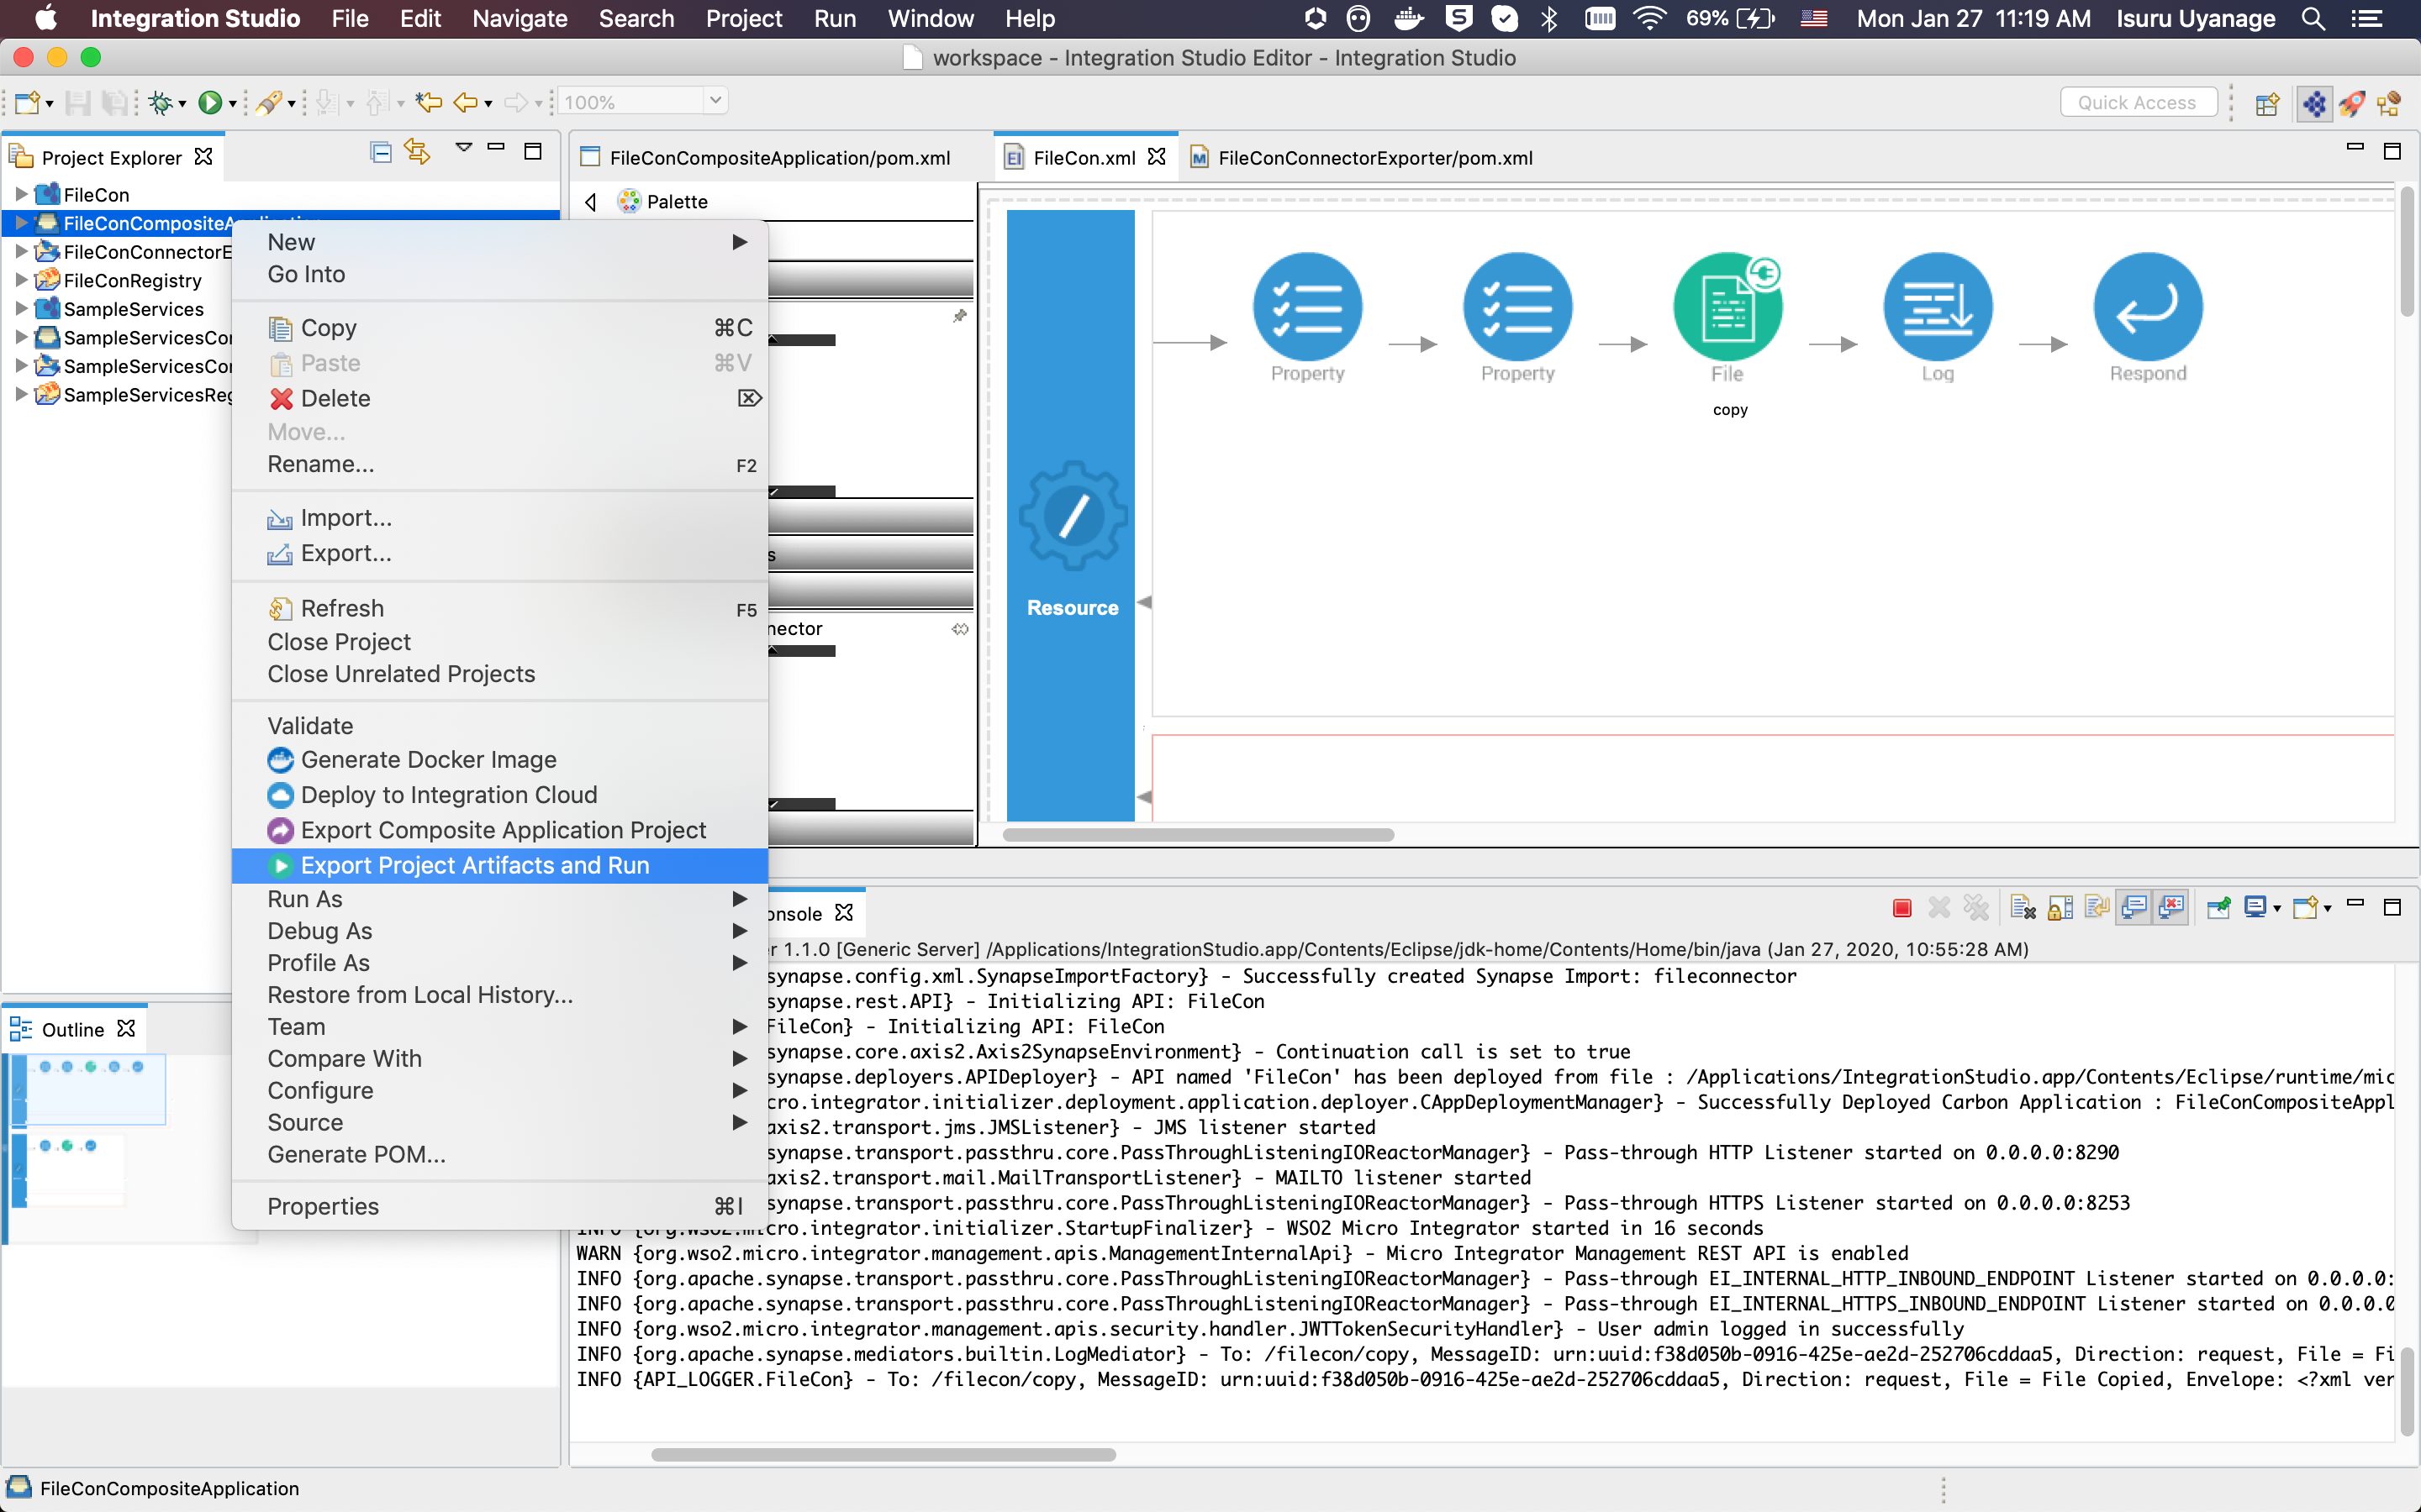Collapse all items in Project Explorer

tap(380, 152)
